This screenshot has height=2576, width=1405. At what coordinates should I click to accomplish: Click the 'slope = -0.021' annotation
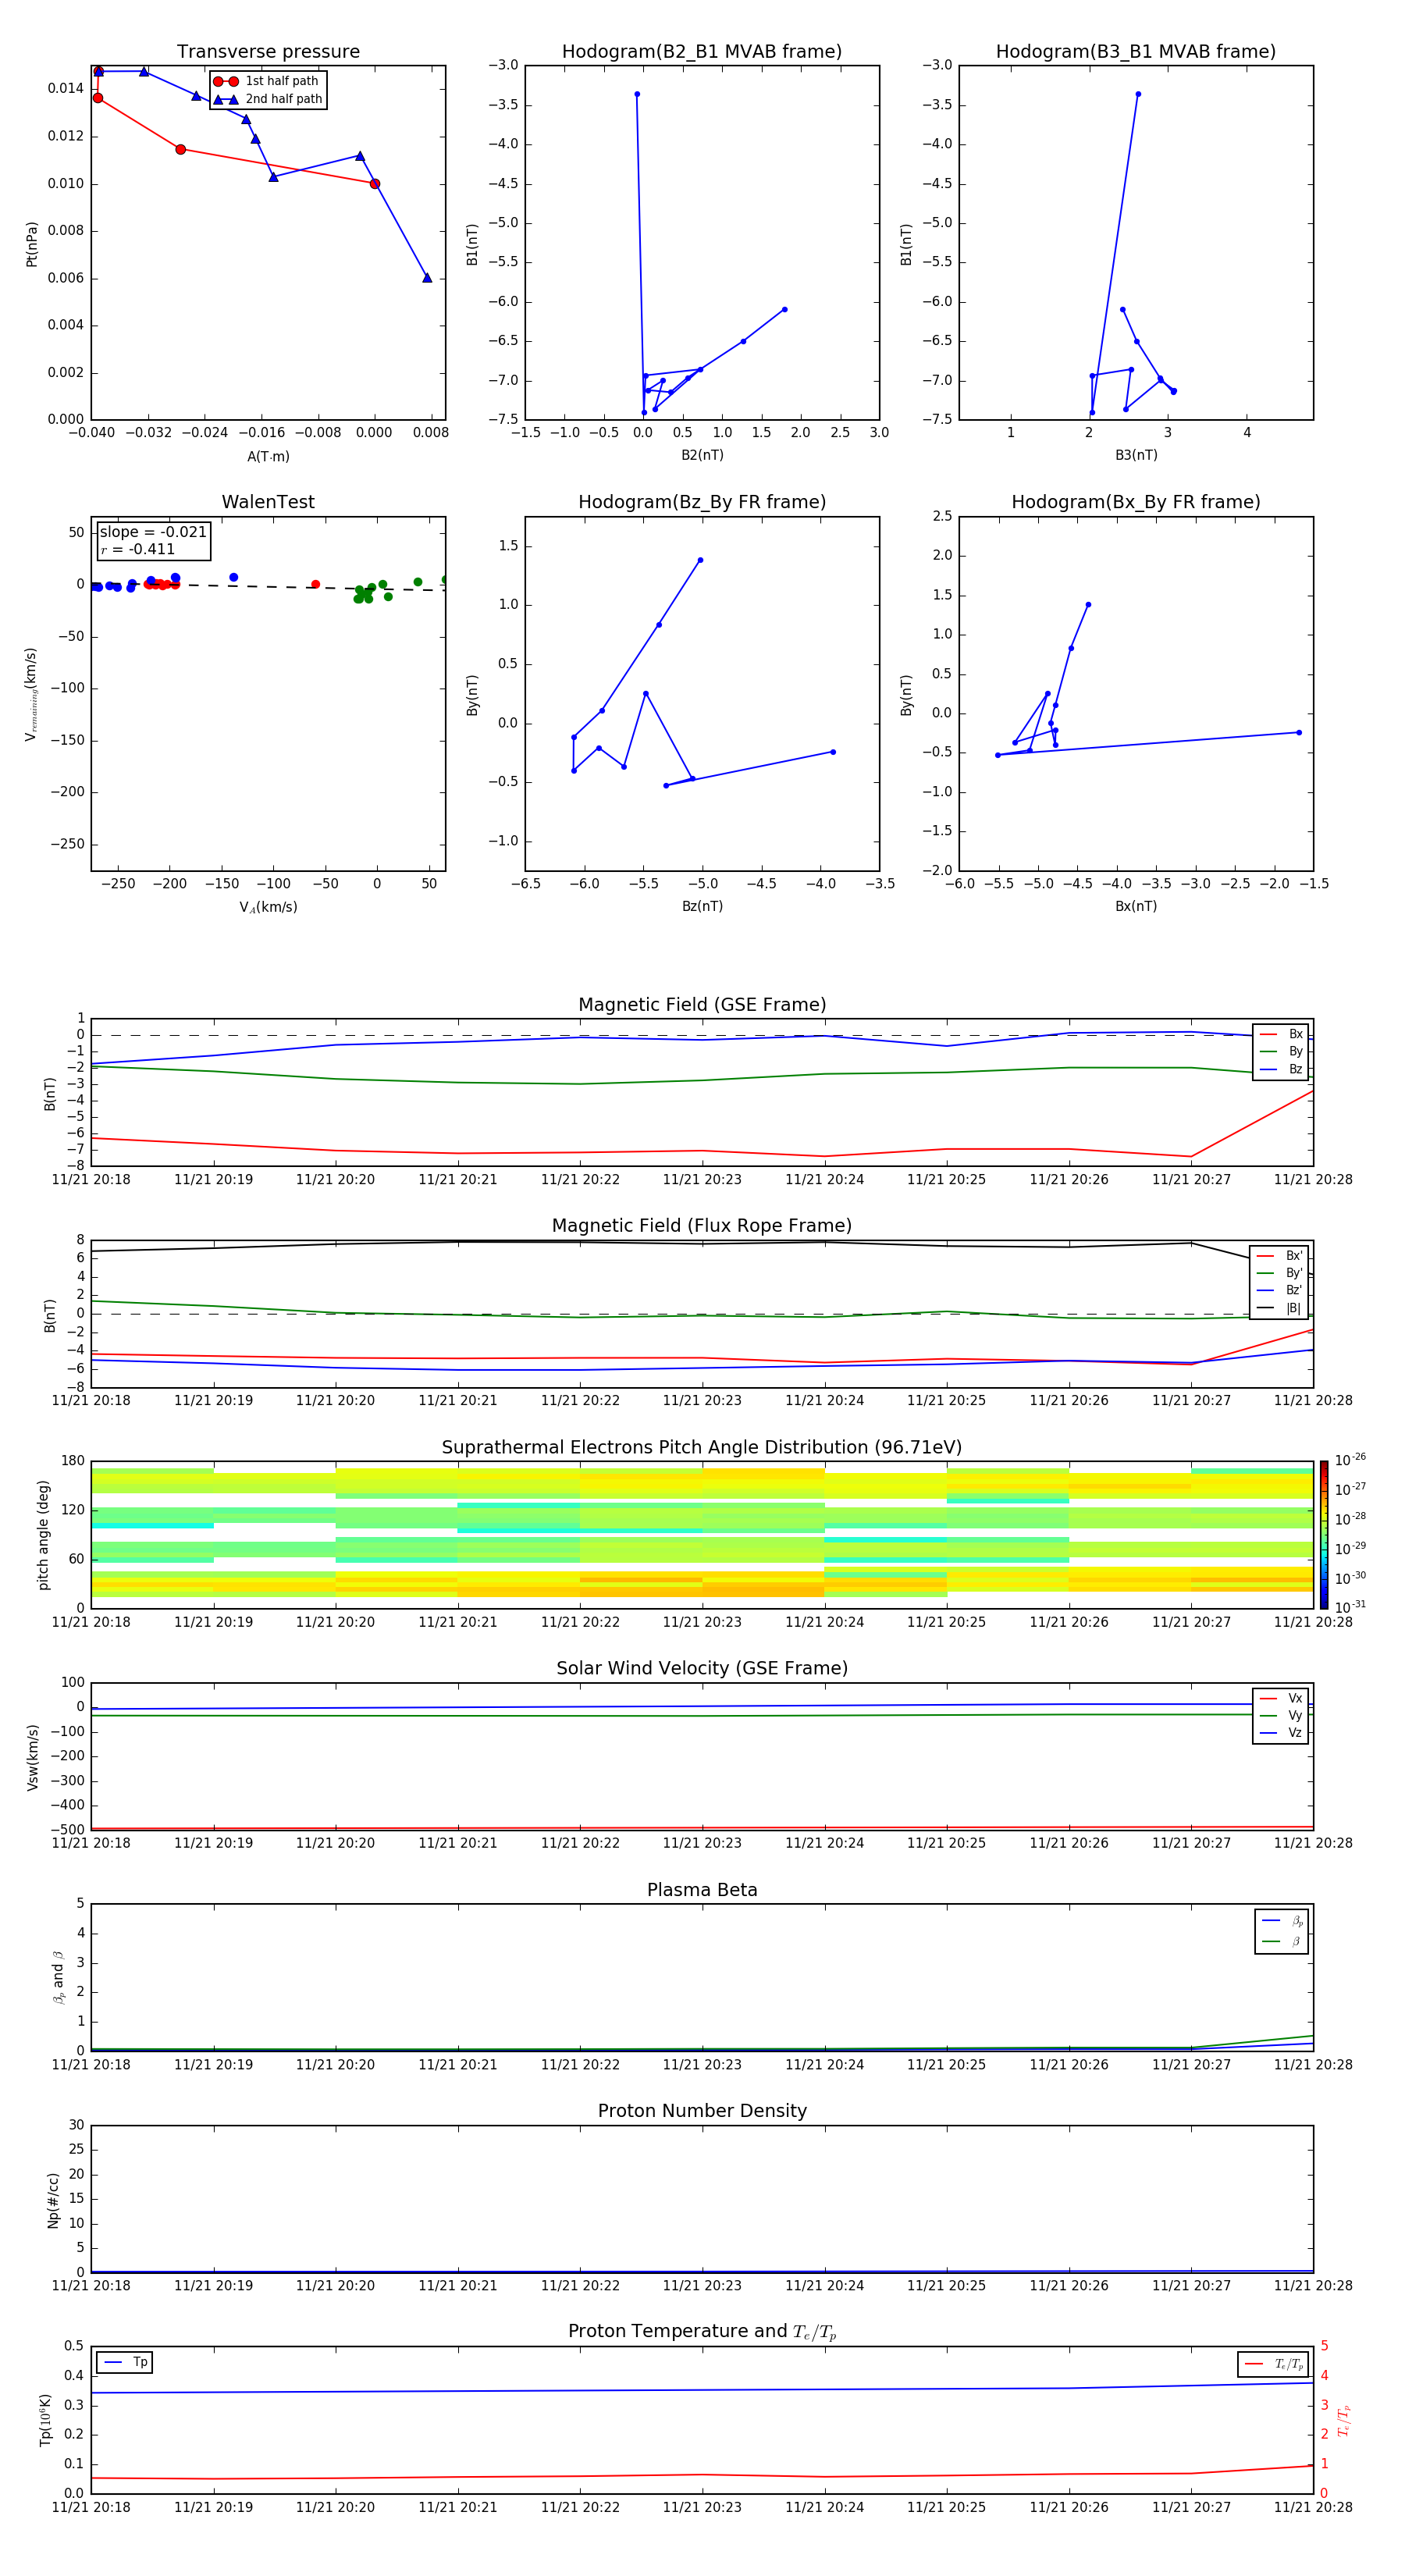point(153,532)
